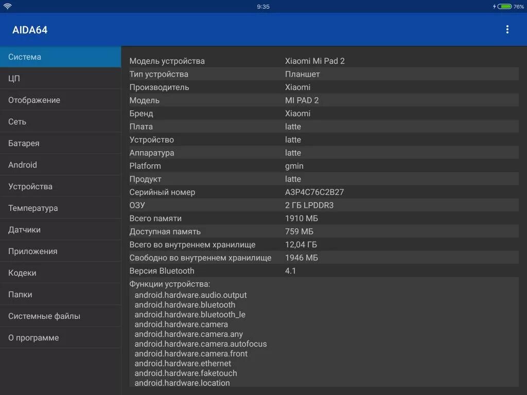Open the Батарея section

[61, 143]
